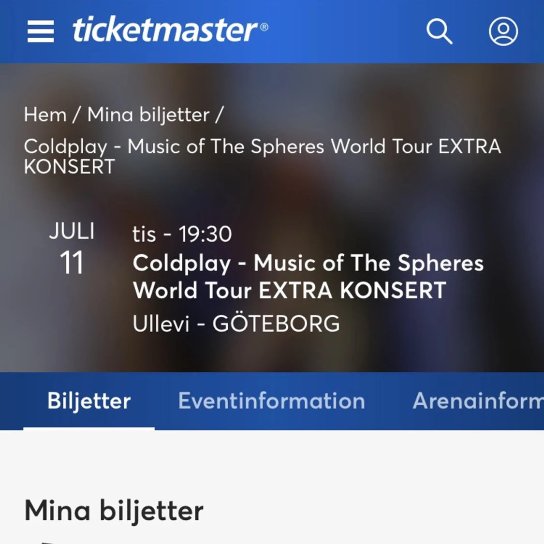Click the Ticketmaster logo
Image resolution: width=544 pixels, height=544 pixels.
pos(169,30)
